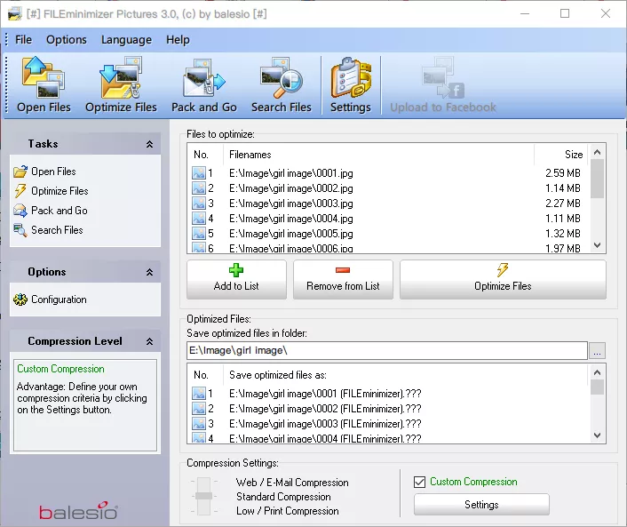Click image icon for optimized 0002 (FILEminimizer)
Viewport: 627px width, 527px height.
[199, 409]
